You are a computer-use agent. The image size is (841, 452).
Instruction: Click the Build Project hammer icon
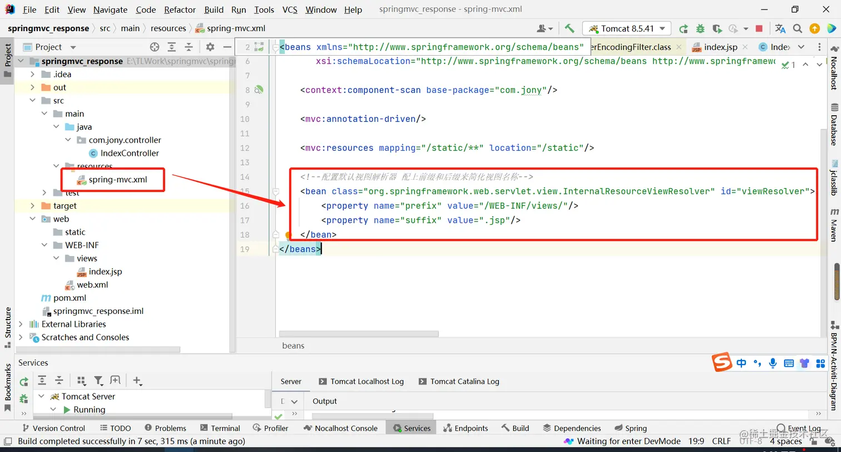(569, 28)
